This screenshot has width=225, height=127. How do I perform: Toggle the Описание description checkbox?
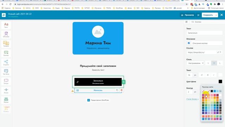[x=189, y=43]
